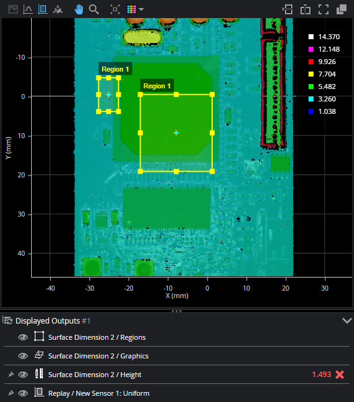Split the view horizontally icon

click(287, 10)
